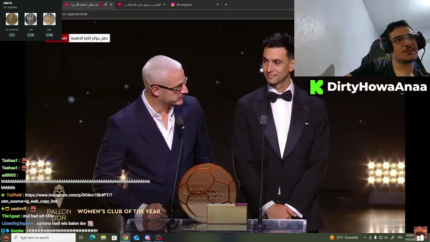Switch to the (9) Instagram tab
The height and width of the screenshot is (242, 430).
(195, 5)
